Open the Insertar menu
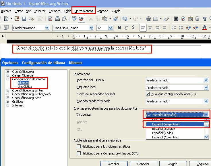The height and width of the screenshot is (166, 211). coord(40,11)
